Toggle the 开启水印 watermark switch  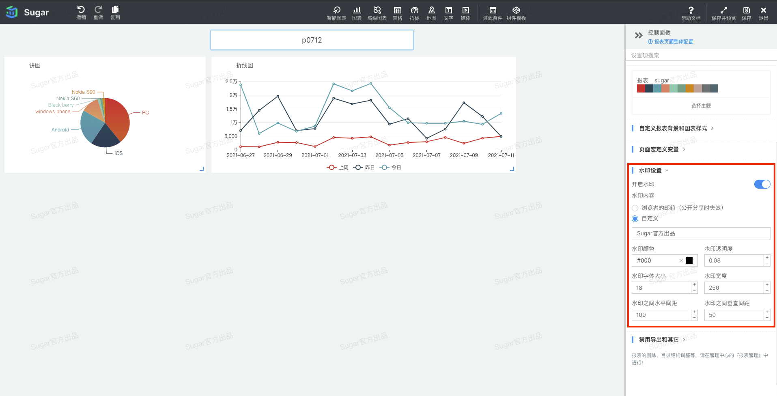pyautogui.click(x=762, y=184)
